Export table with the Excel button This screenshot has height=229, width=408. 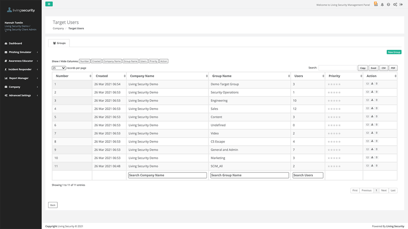click(374, 68)
